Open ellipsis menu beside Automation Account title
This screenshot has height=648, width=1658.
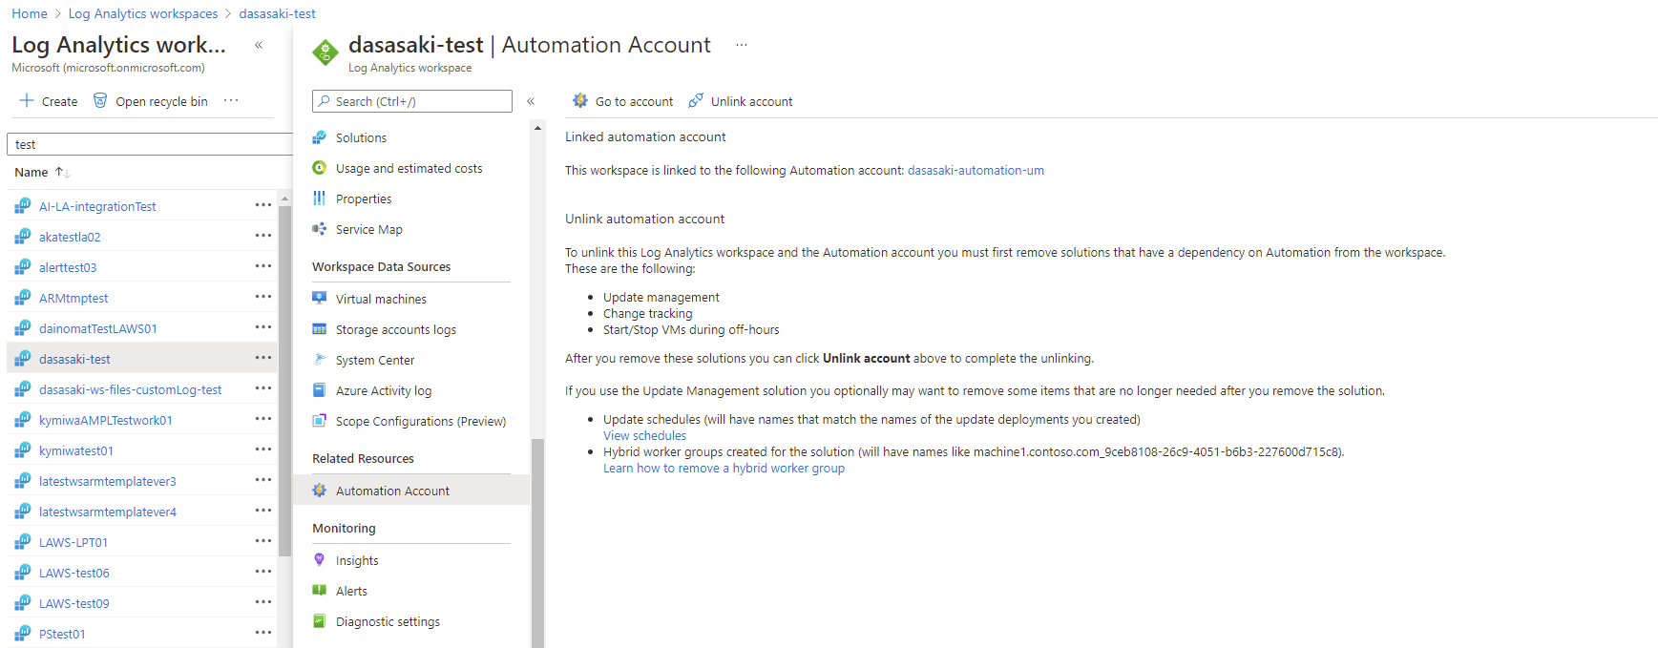[742, 45]
